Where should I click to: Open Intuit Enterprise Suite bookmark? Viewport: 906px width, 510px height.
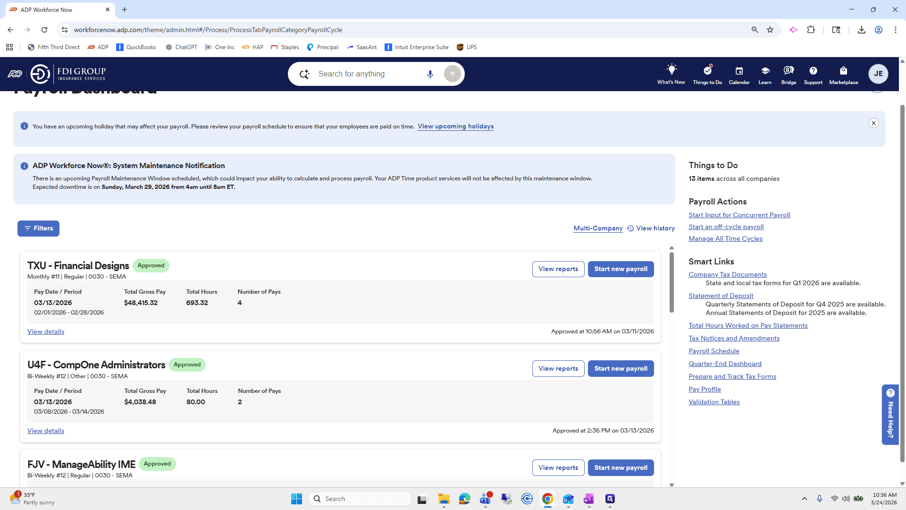pyautogui.click(x=417, y=47)
